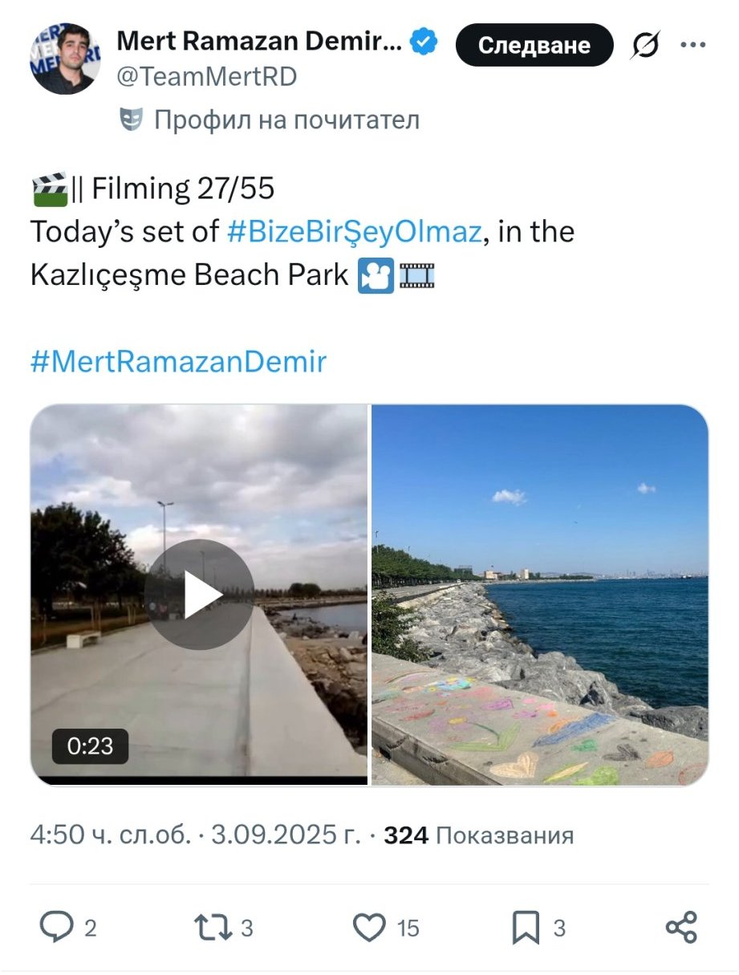Open the three-dot more options menu
This screenshot has width=739, height=975.
click(x=692, y=45)
